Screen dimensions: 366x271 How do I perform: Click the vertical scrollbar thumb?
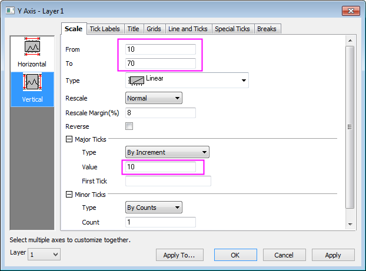click(x=350, y=126)
